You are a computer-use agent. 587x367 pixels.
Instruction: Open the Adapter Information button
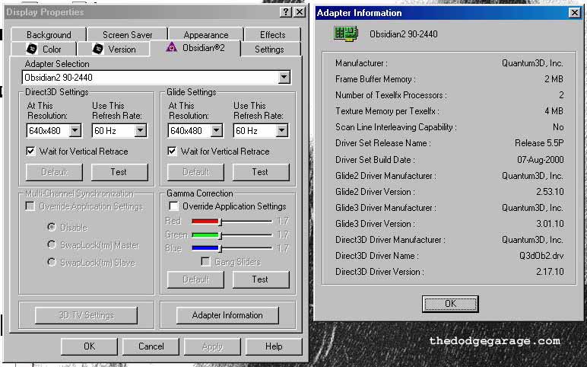(x=227, y=315)
